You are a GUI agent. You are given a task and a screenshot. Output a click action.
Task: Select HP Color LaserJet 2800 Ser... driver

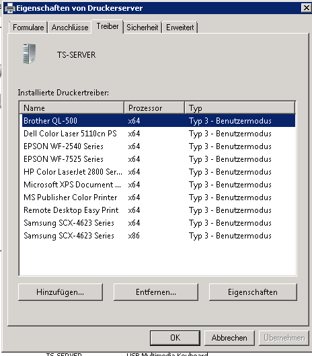coord(159,172)
